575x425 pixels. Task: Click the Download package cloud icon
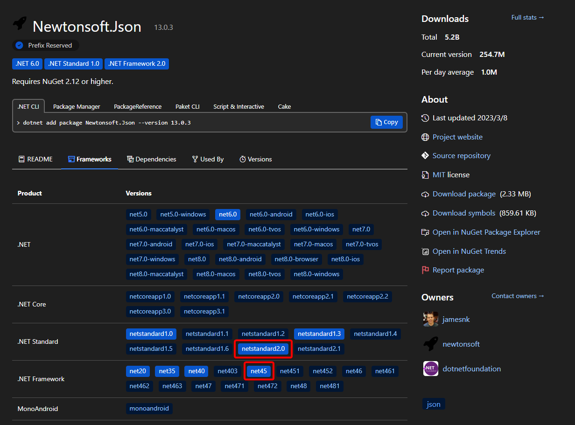coord(425,194)
